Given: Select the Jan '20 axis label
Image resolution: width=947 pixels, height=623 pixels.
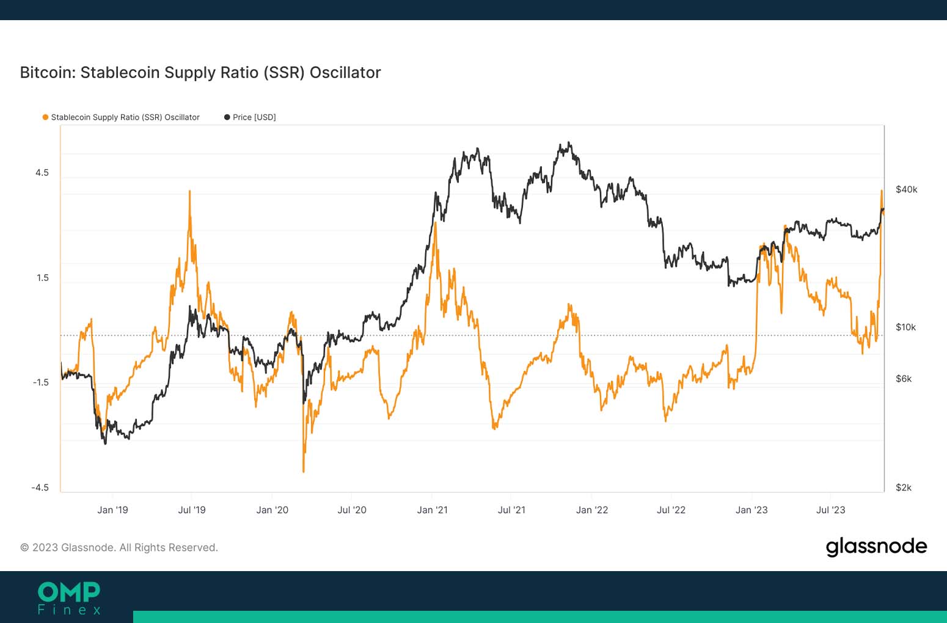Looking at the screenshot, I should 272,510.
